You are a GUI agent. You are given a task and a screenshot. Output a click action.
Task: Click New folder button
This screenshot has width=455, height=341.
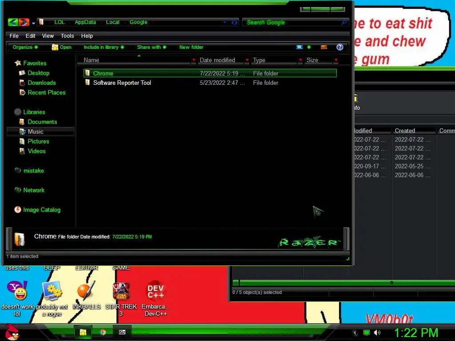pyautogui.click(x=191, y=47)
